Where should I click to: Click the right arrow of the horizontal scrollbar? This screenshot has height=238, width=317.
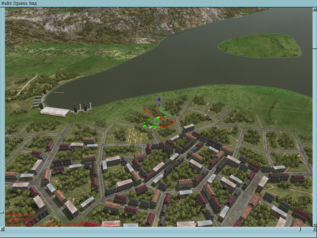[x=315, y=229]
